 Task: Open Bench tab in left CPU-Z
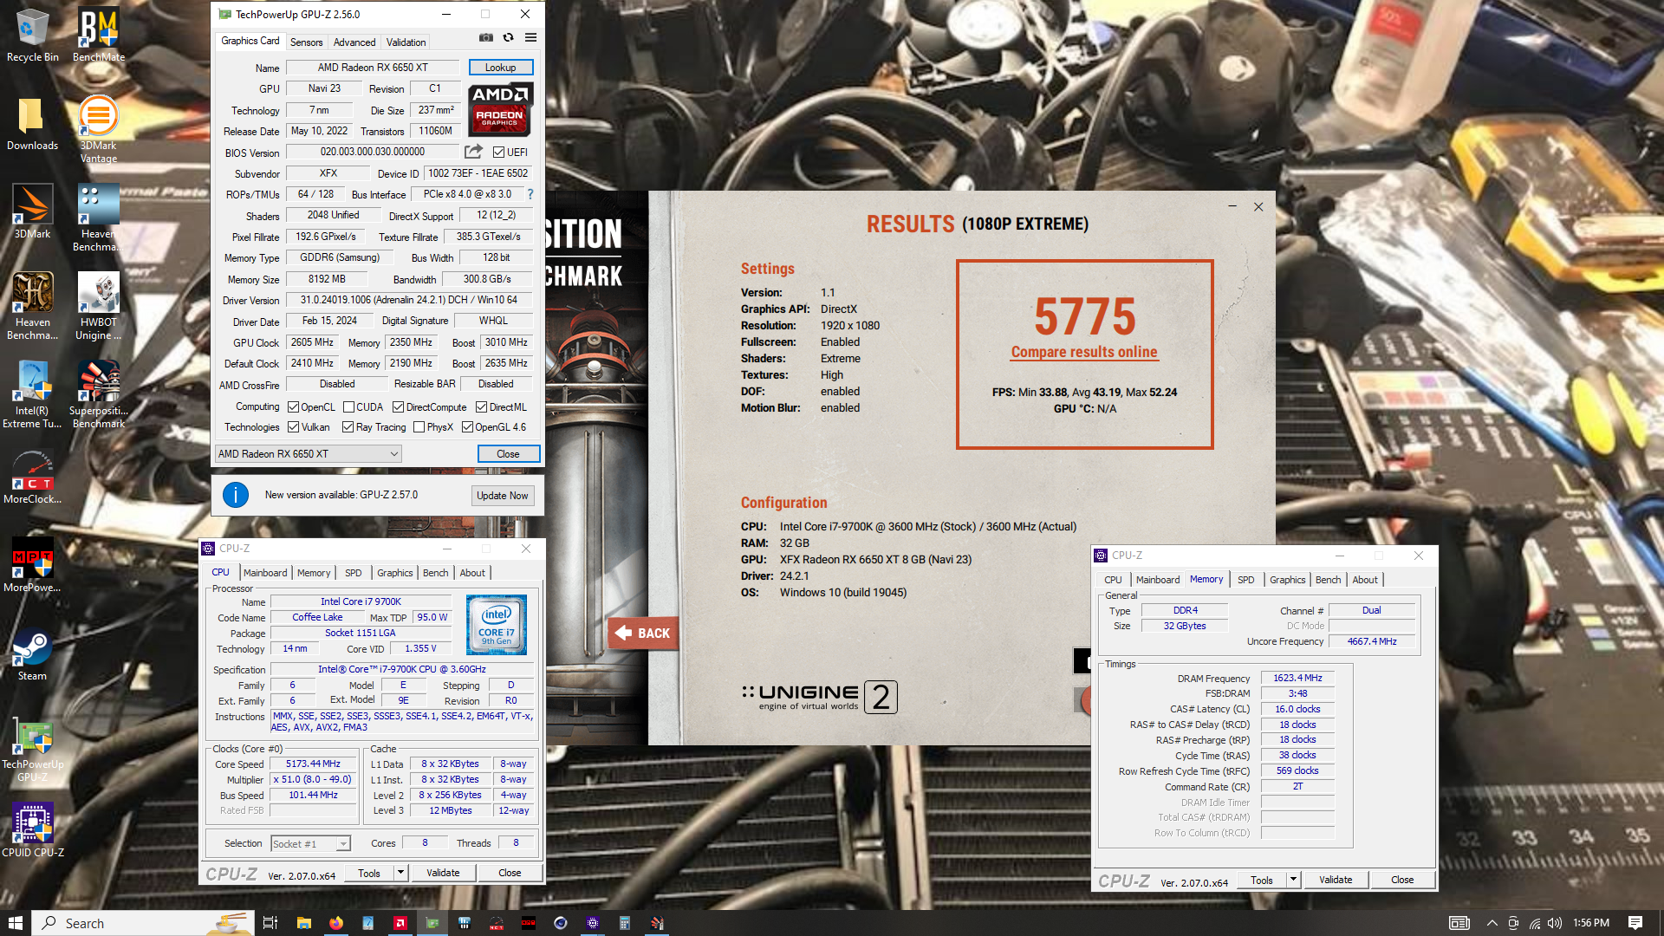pyautogui.click(x=435, y=573)
